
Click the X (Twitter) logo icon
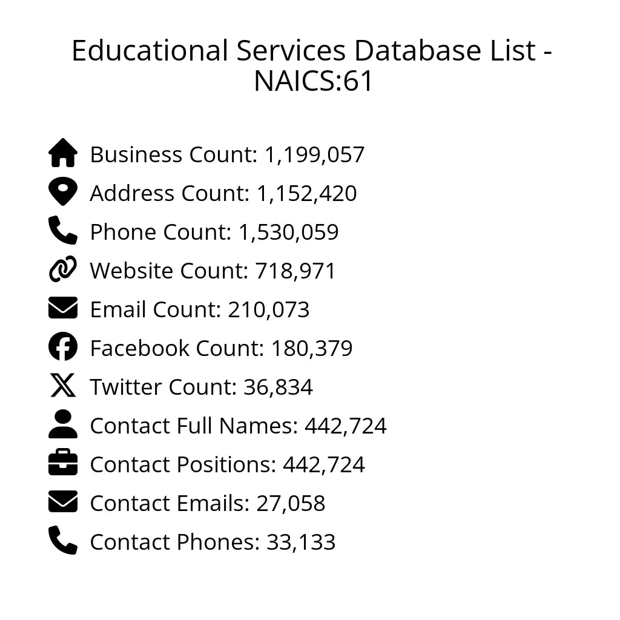click(x=63, y=386)
